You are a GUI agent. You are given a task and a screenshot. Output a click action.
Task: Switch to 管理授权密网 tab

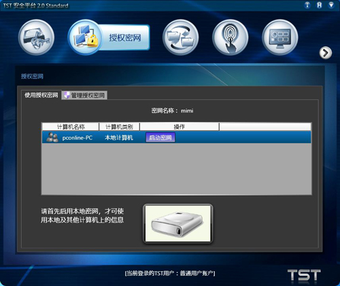pos(84,95)
